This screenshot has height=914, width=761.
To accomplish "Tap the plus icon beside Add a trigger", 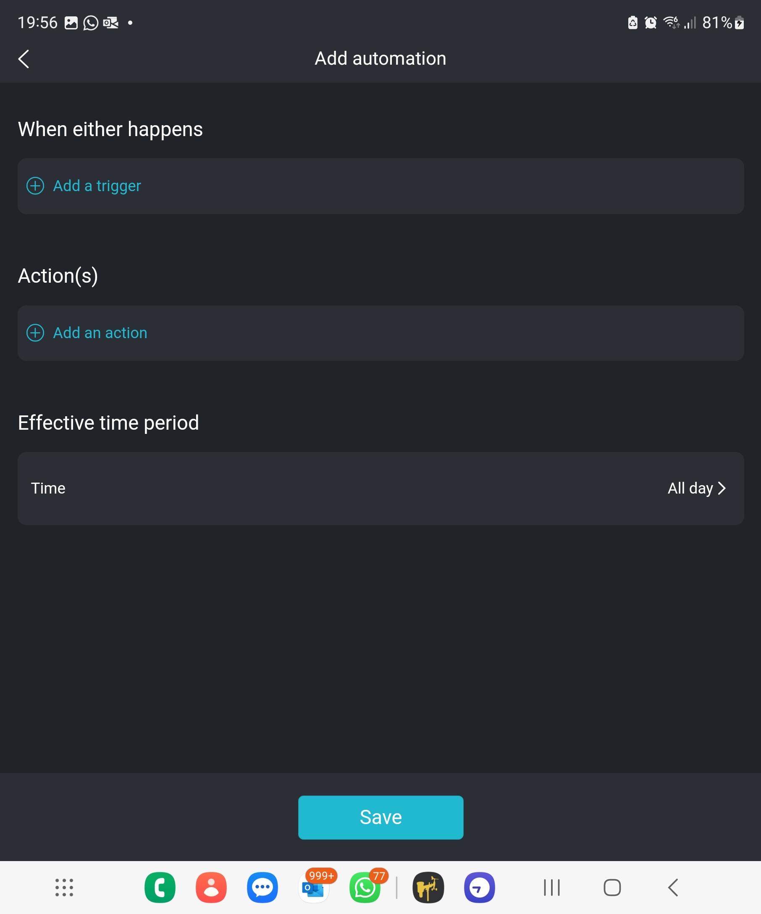I will click(35, 186).
